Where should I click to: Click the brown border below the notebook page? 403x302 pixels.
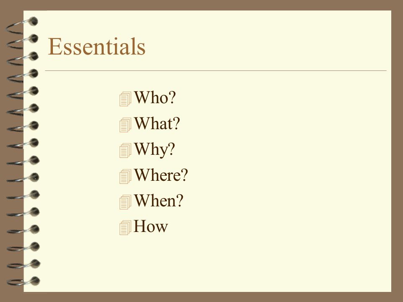[201, 297]
